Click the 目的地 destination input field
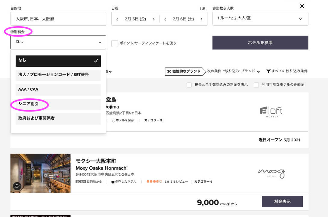 click(58, 19)
